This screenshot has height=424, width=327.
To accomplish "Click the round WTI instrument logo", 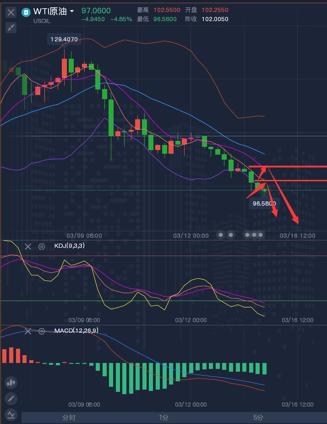I will pos(26,12).
